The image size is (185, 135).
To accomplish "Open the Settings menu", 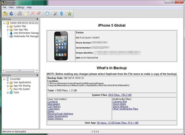I will [x=20, y=8].
